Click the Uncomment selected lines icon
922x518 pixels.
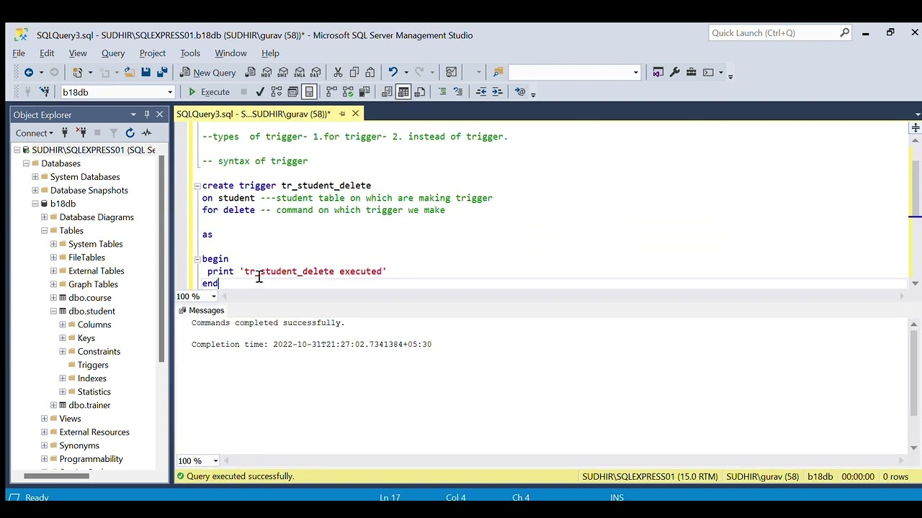tap(458, 92)
